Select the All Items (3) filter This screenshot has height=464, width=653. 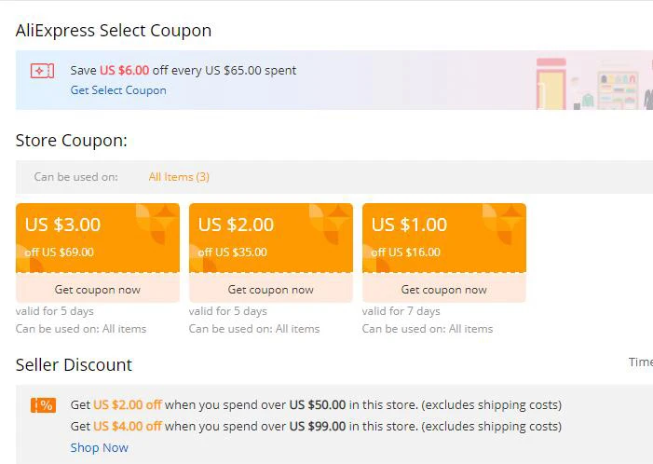[x=179, y=177]
